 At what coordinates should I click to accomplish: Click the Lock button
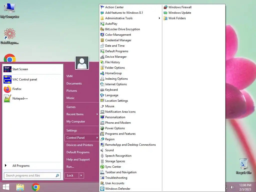click(x=72, y=175)
